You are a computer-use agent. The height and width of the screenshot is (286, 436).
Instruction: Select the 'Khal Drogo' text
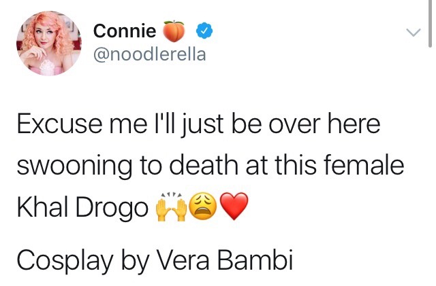point(82,208)
